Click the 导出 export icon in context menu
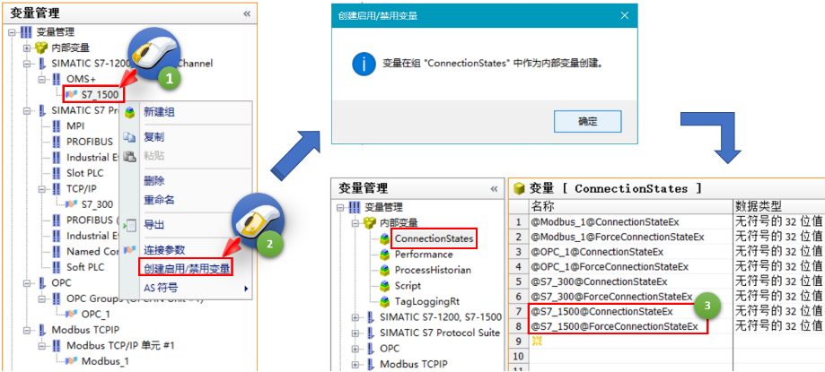 130,224
